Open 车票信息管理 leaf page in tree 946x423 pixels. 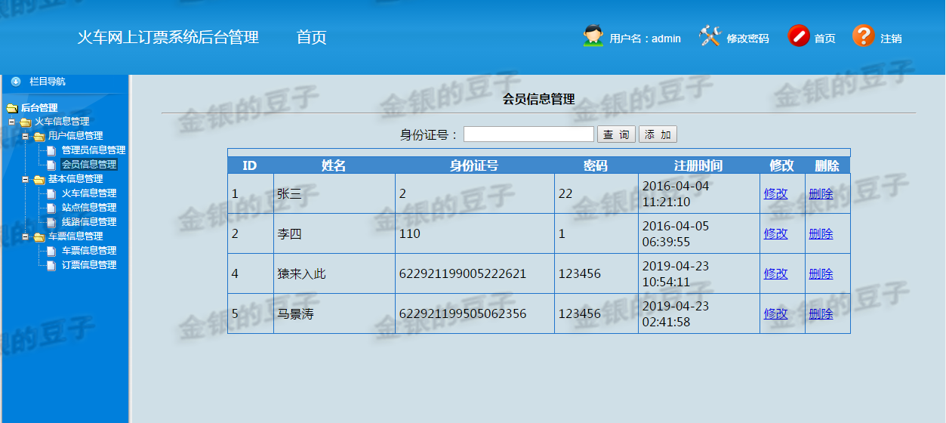pos(89,251)
